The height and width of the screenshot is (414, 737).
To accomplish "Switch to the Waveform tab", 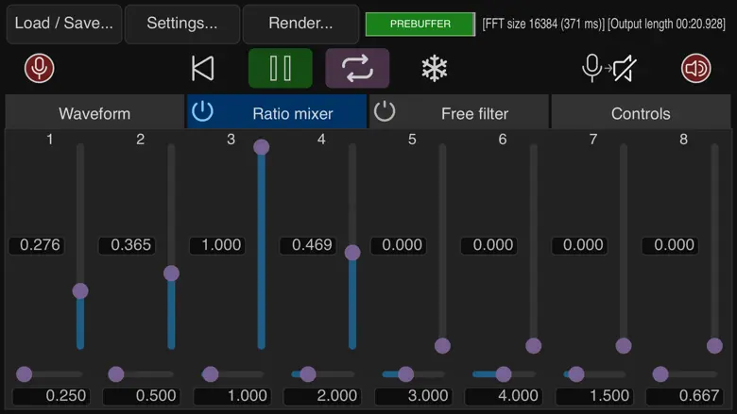I will [94, 113].
